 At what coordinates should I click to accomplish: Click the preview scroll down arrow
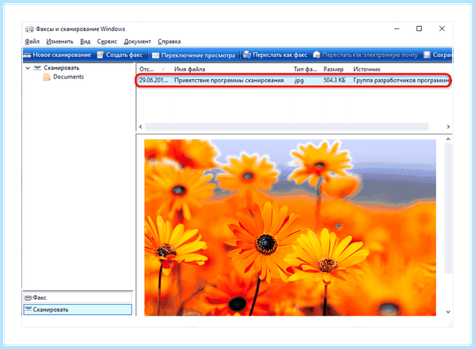(x=448, y=312)
